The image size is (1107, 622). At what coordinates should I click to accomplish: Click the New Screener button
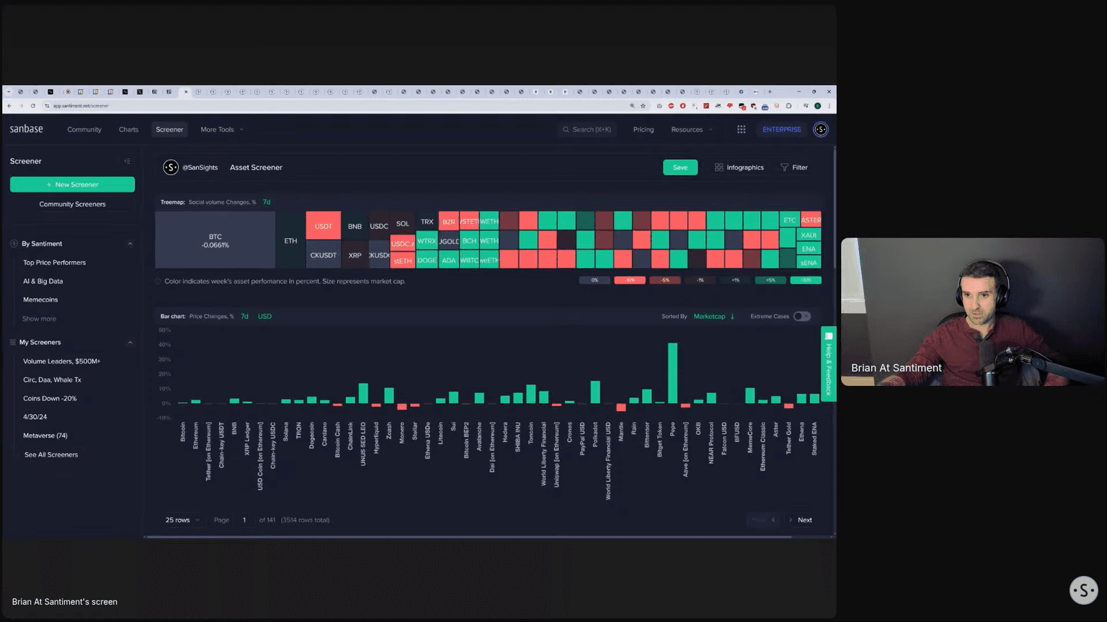pyautogui.click(x=72, y=185)
